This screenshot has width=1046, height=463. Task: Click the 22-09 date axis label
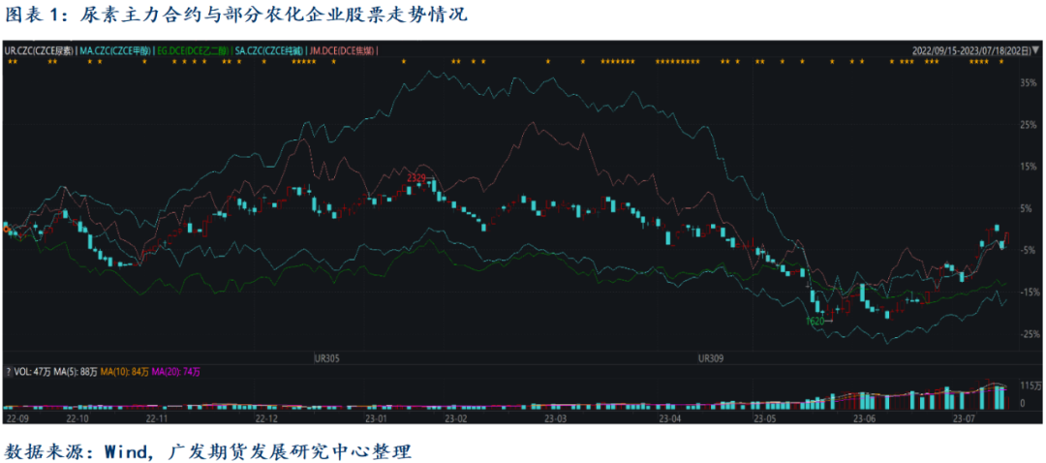pos(16,418)
